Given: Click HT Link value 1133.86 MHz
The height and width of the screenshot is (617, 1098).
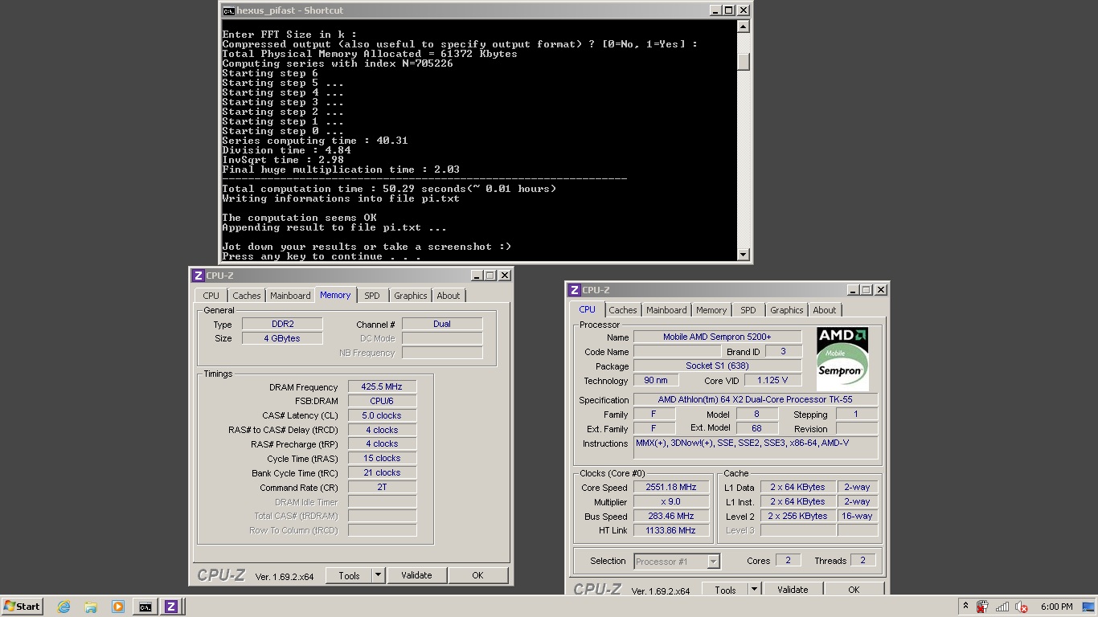Looking at the screenshot, I should pyautogui.click(x=671, y=530).
